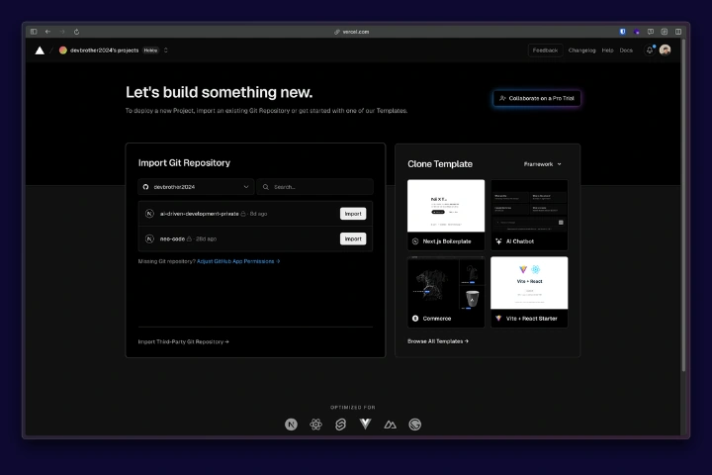Click the search magnifier icon in the repository search
712x475 pixels.
(x=266, y=187)
